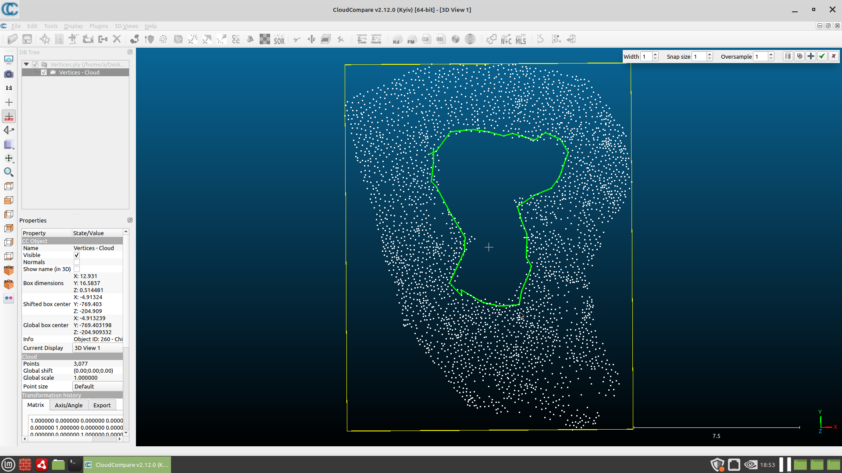Screen dimensions: 842x473
Task: Toggle visibility of Vertices - Cloud
Action: [44, 72]
